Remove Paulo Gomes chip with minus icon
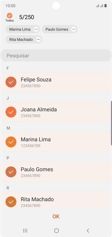This screenshot has height=237, width=112. click(73, 29)
